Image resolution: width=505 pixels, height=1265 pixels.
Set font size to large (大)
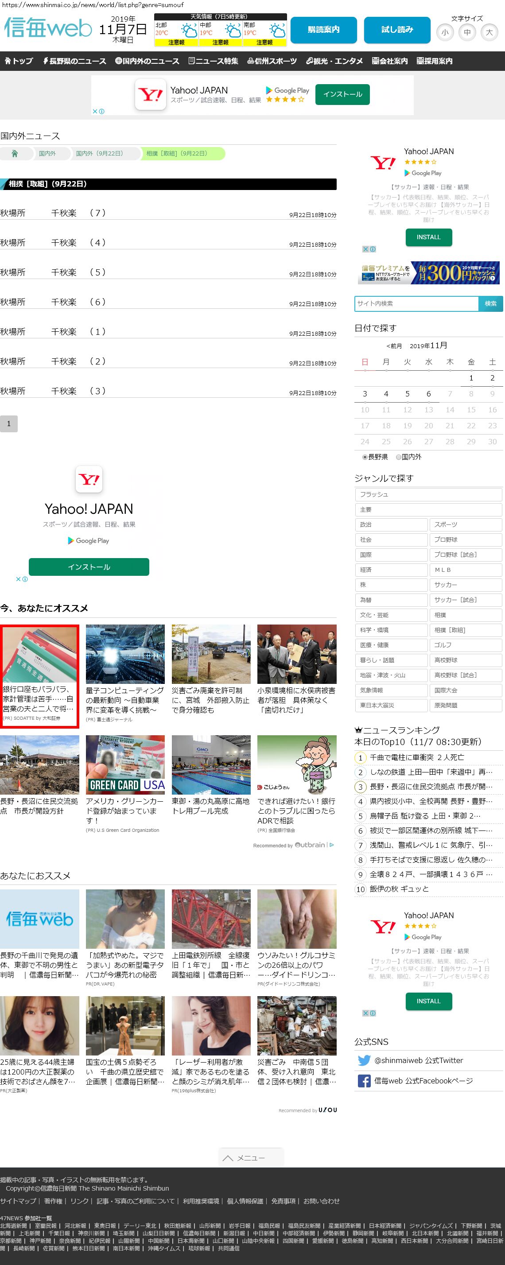[489, 33]
